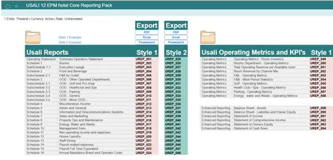Screen dimensions: 333x160
Task: Click the 'OOD - Parking' row label
Action: click(x=70, y=92)
